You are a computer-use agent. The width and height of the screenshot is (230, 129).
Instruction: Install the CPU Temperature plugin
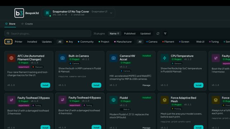point(198,85)
